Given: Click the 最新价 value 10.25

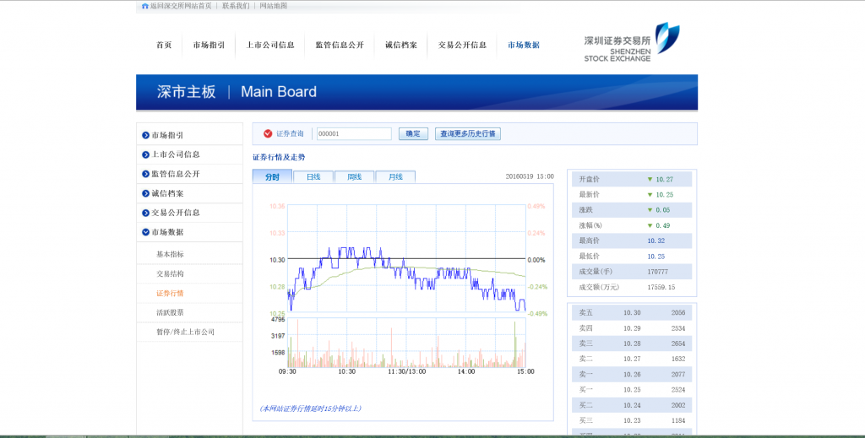Looking at the screenshot, I should 664,195.
